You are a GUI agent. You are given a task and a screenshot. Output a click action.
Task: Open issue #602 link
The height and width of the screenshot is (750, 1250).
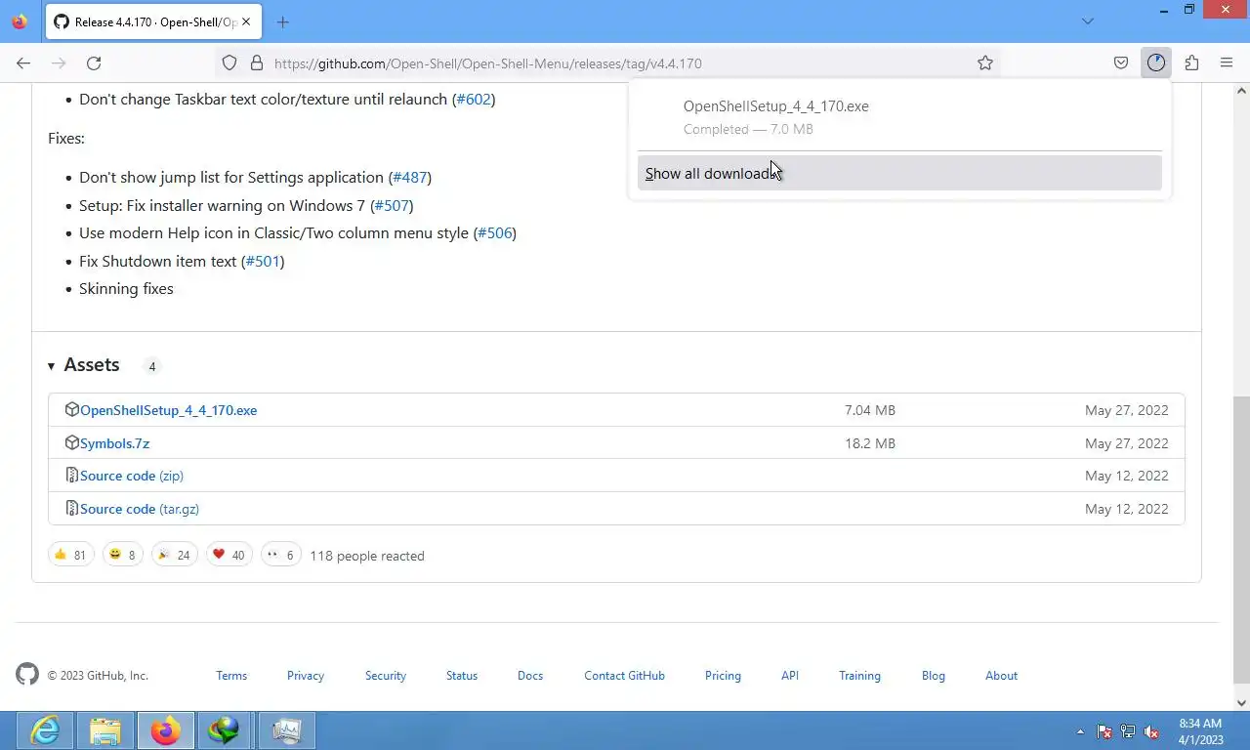click(x=474, y=100)
